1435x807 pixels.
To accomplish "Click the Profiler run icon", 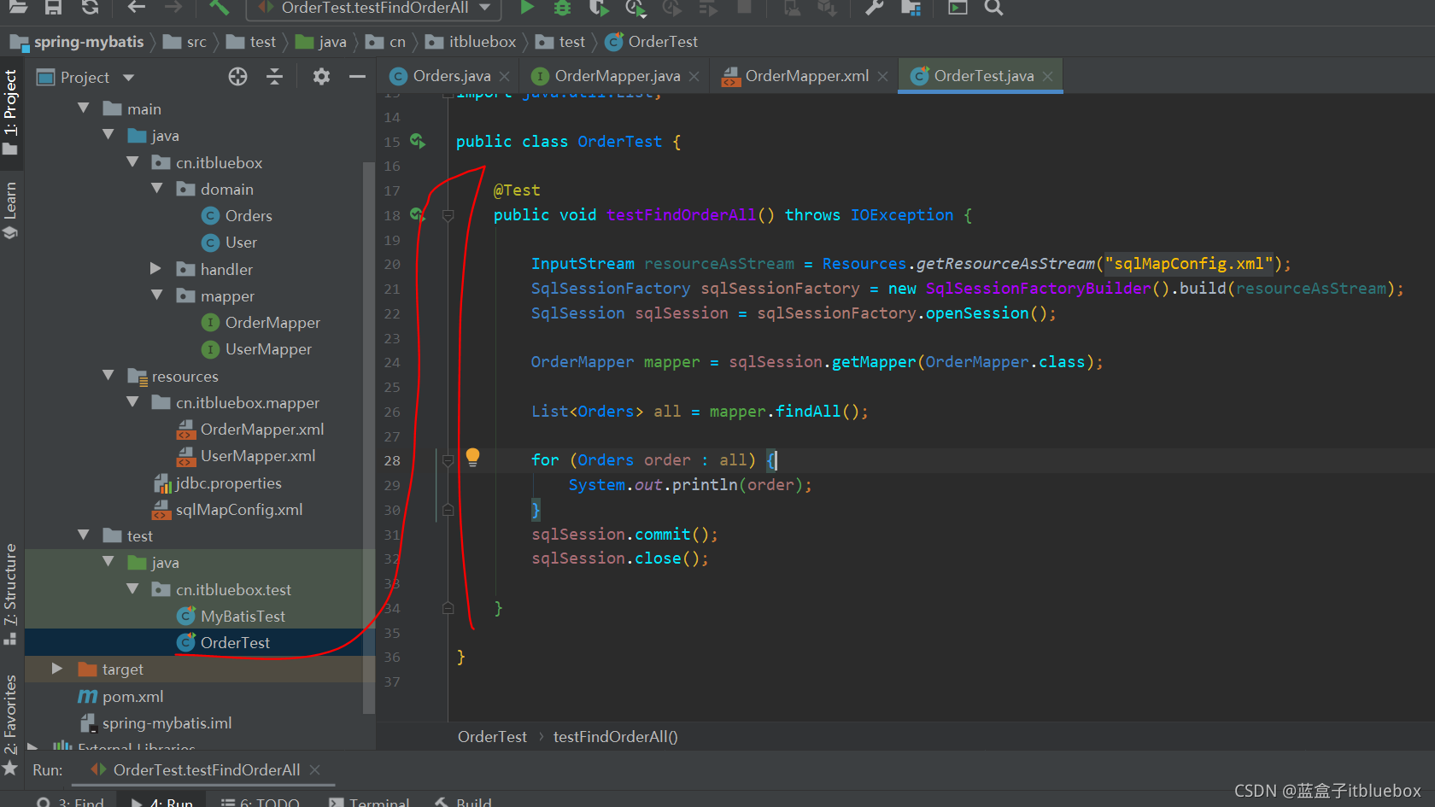I will point(635,8).
